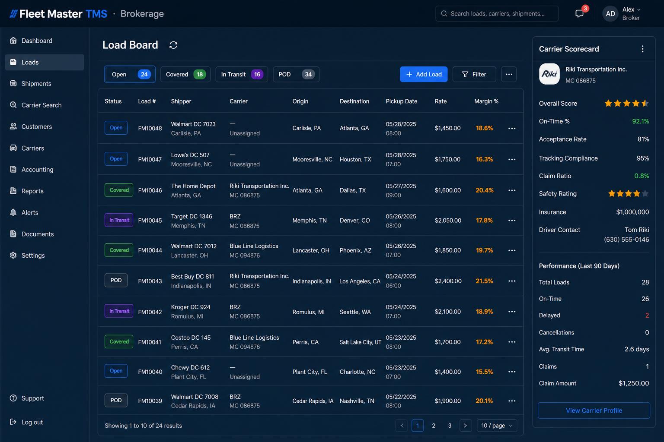Go to results page 2

tap(434, 426)
